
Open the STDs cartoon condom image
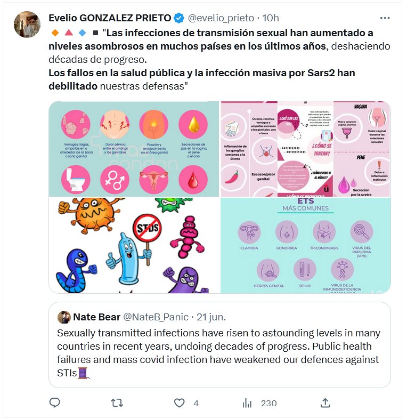click(x=134, y=246)
